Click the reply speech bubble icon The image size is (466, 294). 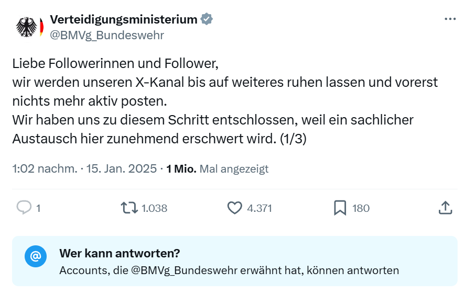[x=23, y=208]
